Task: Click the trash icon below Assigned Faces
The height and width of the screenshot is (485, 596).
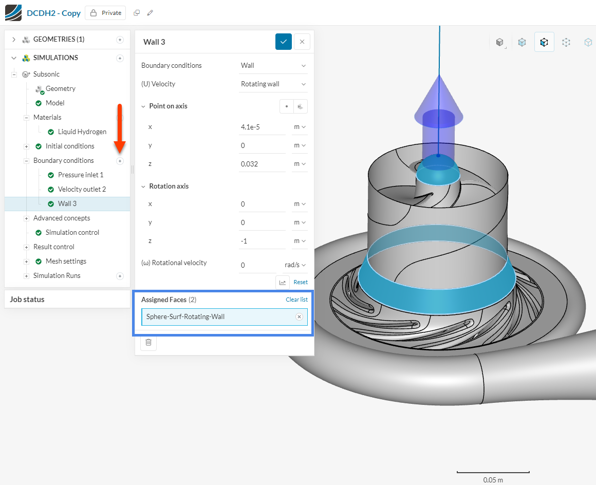Action: click(148, 343)
